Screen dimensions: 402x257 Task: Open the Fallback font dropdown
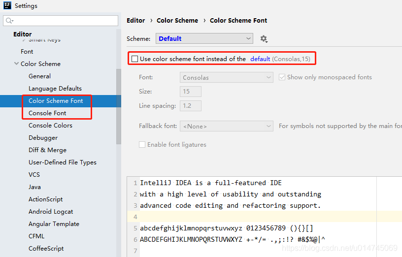tap(227, 126)
